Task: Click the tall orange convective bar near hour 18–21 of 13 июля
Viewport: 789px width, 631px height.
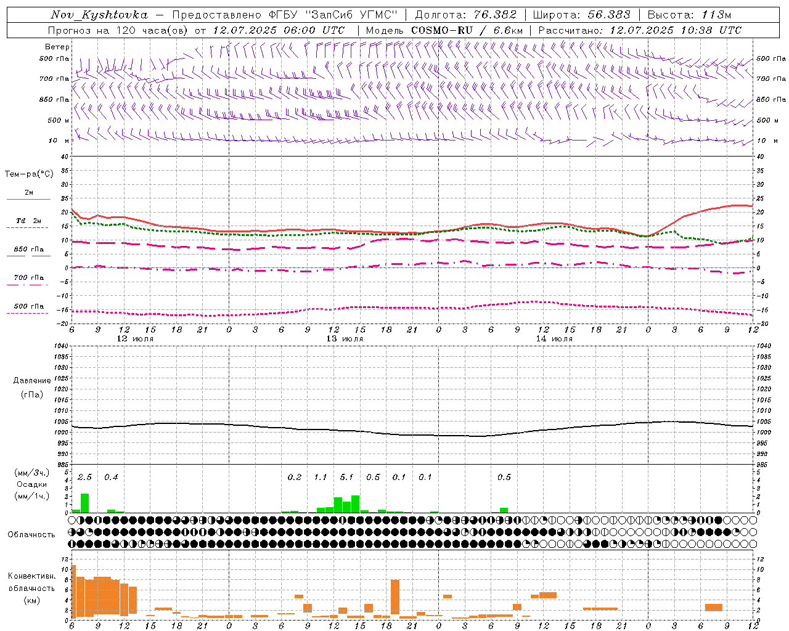Action: coord(395,598)
